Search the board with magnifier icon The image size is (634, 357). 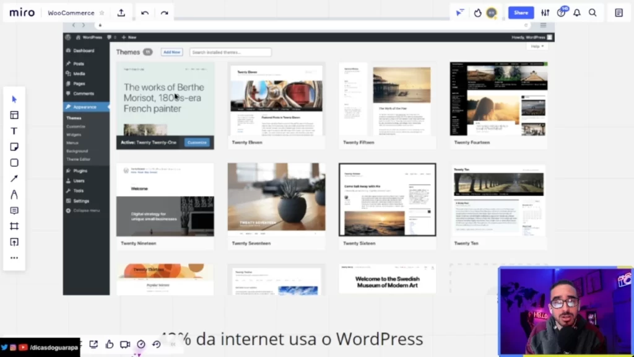pos(593,13)
